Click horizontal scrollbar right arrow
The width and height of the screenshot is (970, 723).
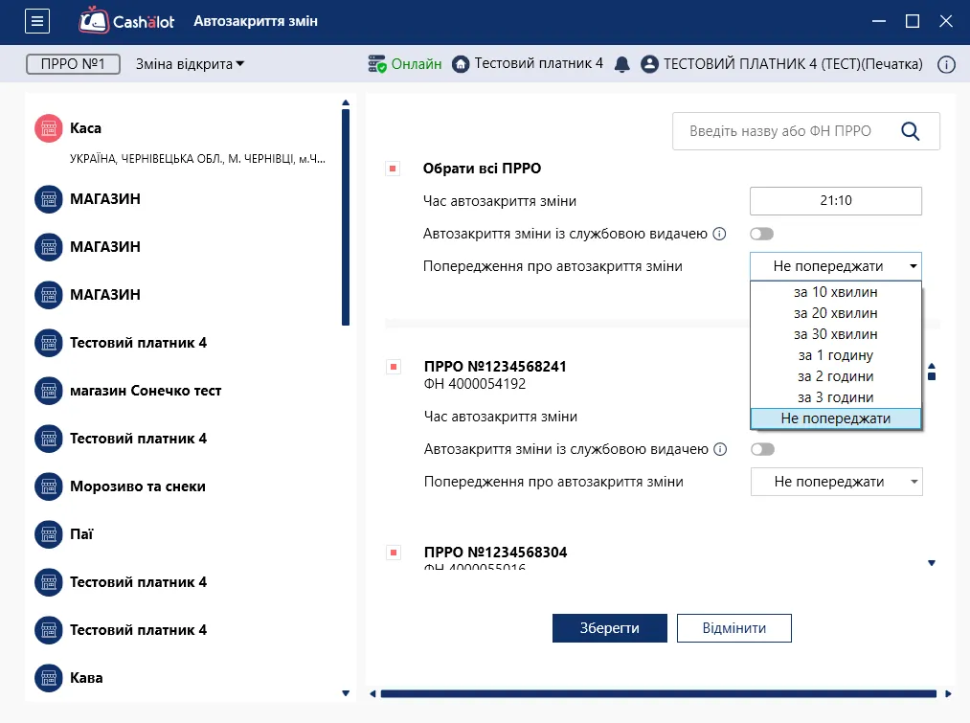coord(948,694)
